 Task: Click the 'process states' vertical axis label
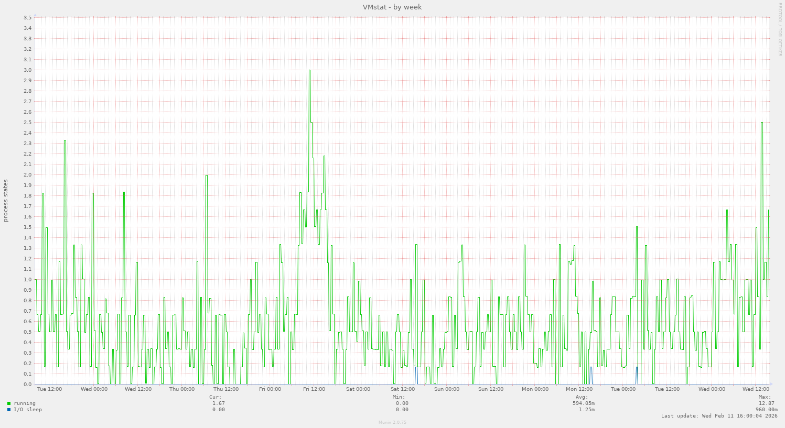point(6,201)
